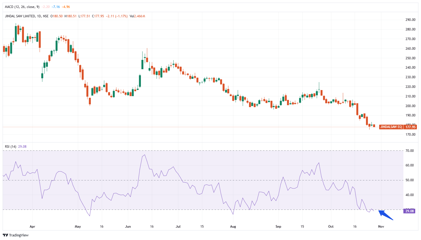421x240 pixels.
Task: Select the RSI (14) indicator label
Action: pyautogui.click(x=11, y=147)
